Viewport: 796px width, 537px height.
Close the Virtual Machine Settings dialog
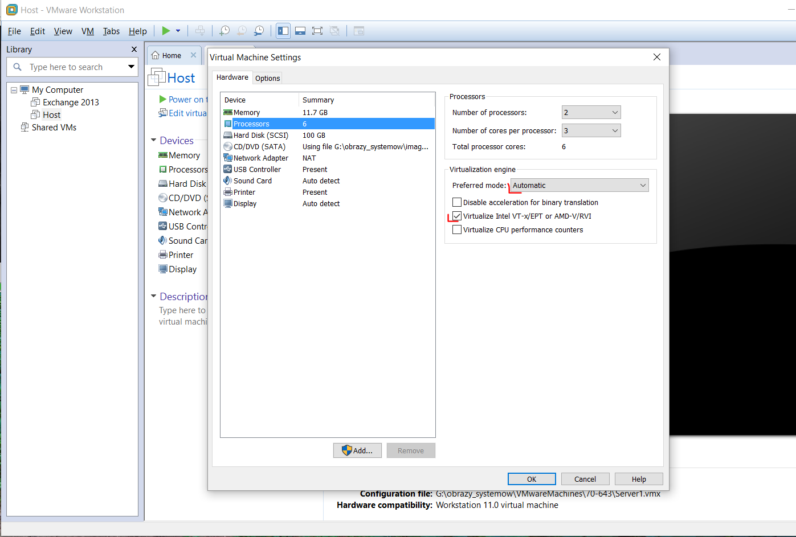(x=657, y=57)
